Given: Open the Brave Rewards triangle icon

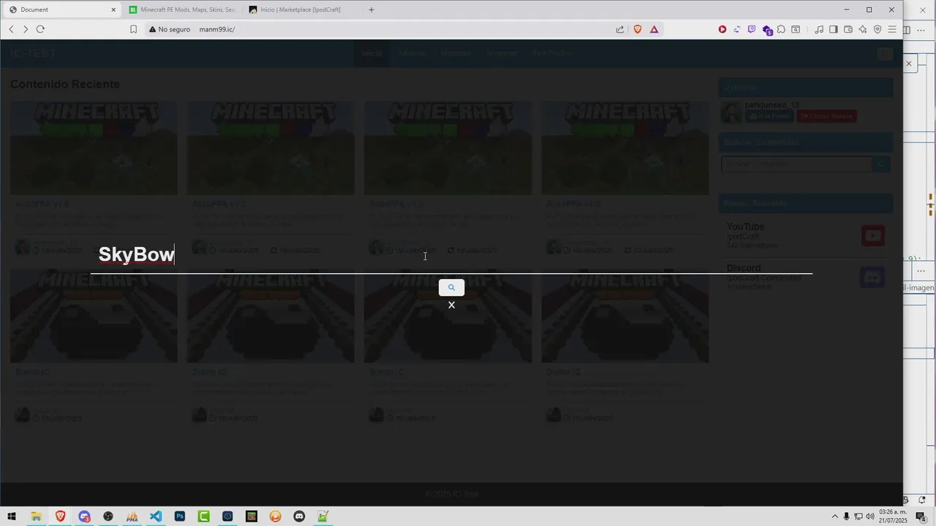Looking at the screenshot, I should (654, 29).
